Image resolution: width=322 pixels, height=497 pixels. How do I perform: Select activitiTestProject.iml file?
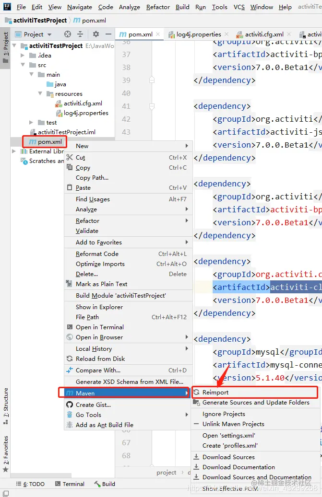click(66, 132)
